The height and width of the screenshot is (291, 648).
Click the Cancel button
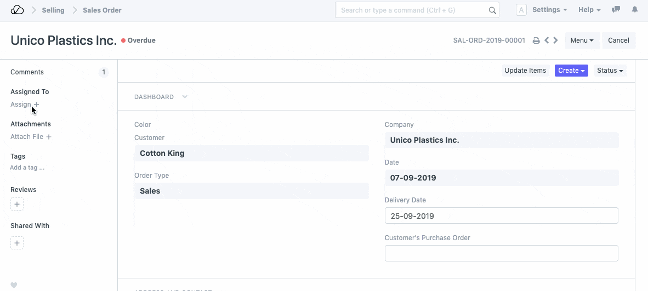coord(618,40)
